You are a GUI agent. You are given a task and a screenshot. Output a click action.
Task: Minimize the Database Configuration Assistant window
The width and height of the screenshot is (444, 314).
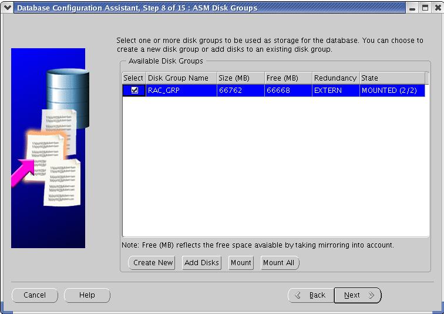(x=413, y=8)
